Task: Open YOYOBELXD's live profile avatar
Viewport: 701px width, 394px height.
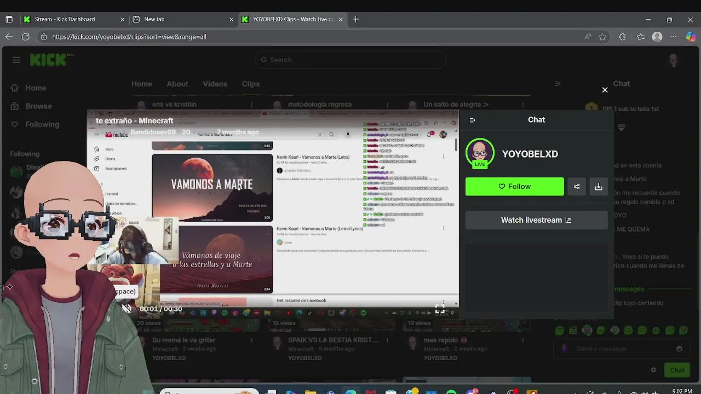Action: tap(480, 153)
